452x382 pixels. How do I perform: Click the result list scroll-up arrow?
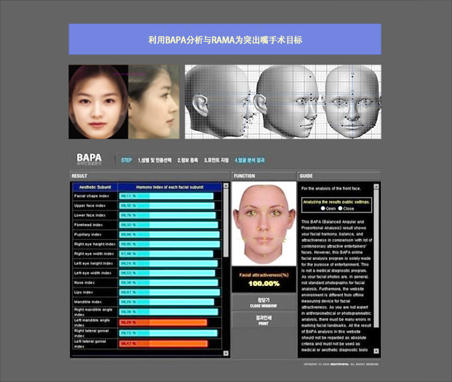point(226,186)
